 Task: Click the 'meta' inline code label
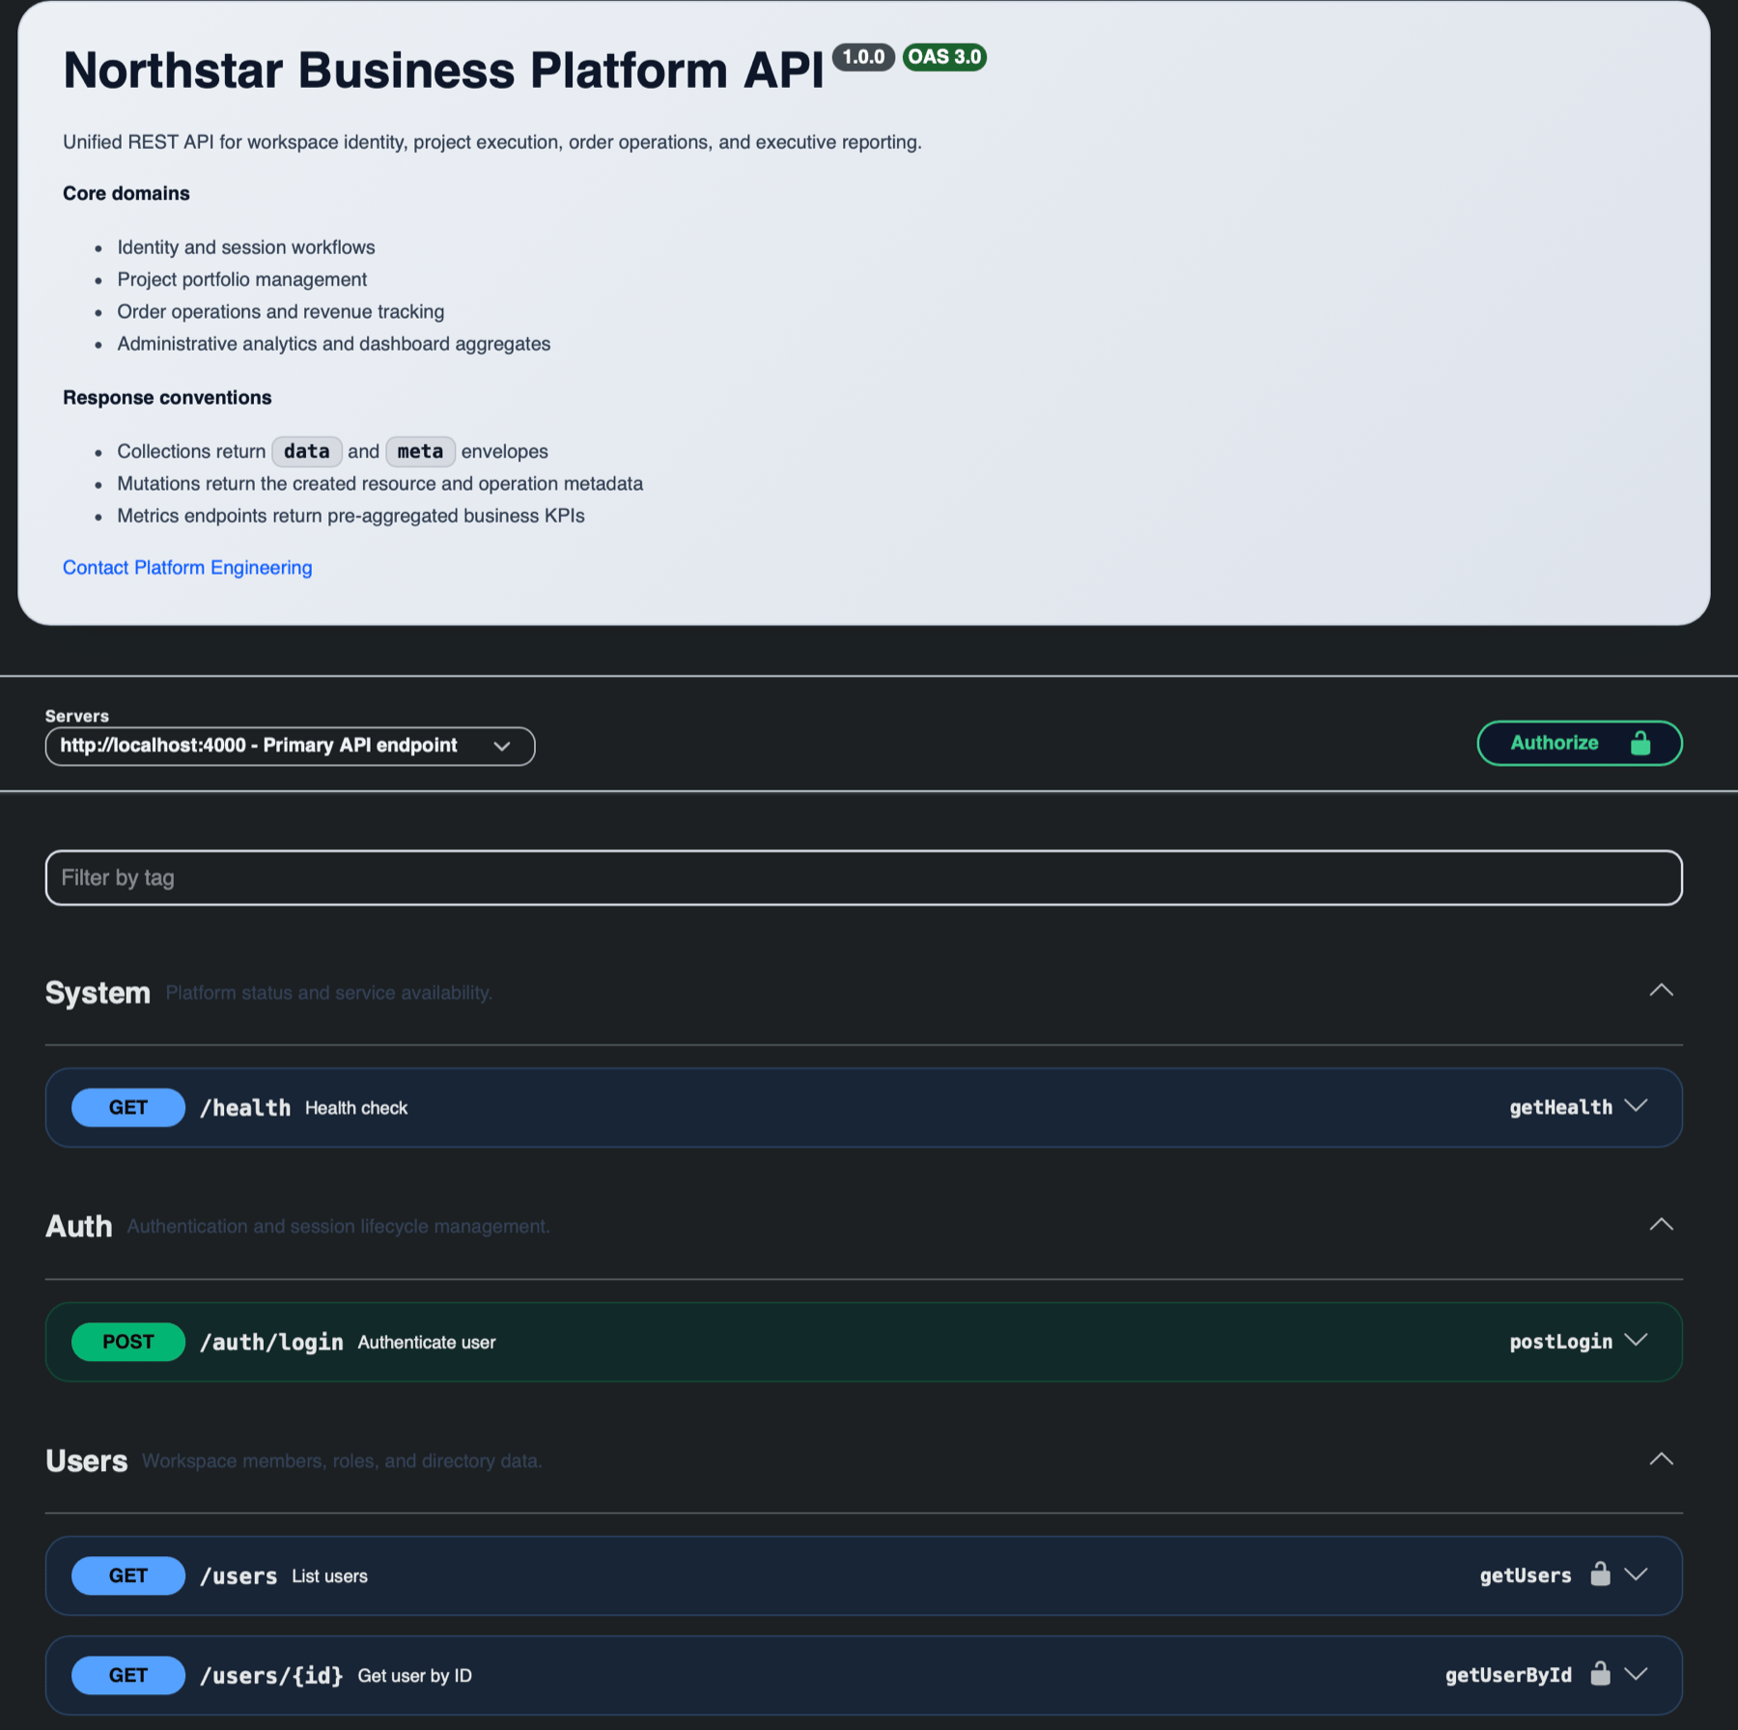(x=420, y=451)
